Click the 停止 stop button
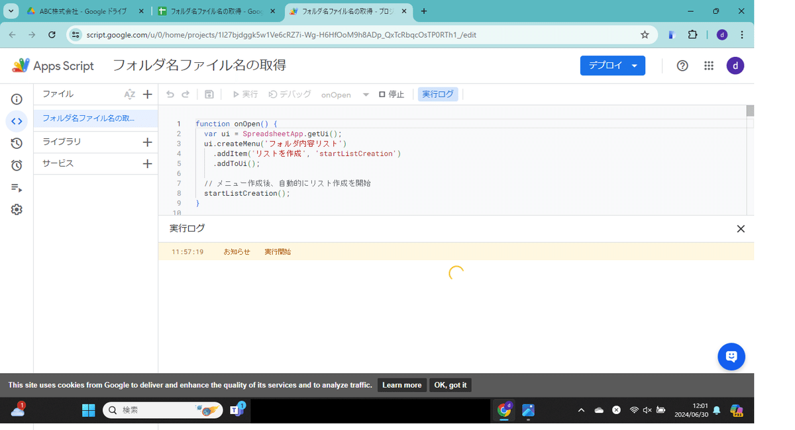Screen dimensions: 795x430 click(x=392, y=95)
